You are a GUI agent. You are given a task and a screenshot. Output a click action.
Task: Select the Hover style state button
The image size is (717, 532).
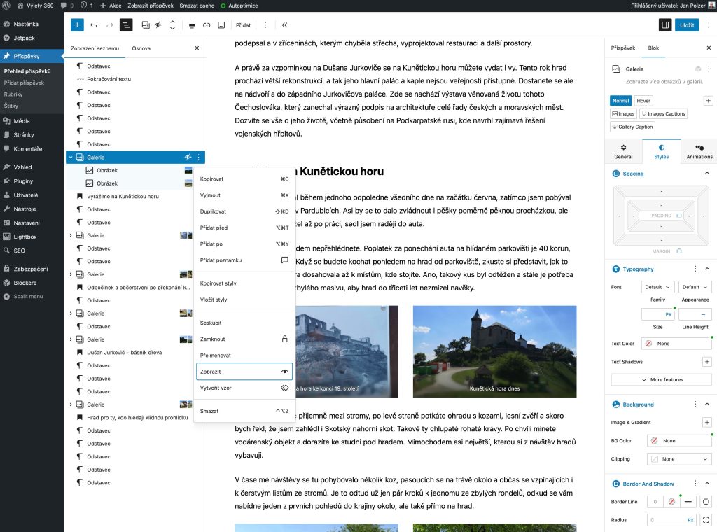(x=643, y=100)
